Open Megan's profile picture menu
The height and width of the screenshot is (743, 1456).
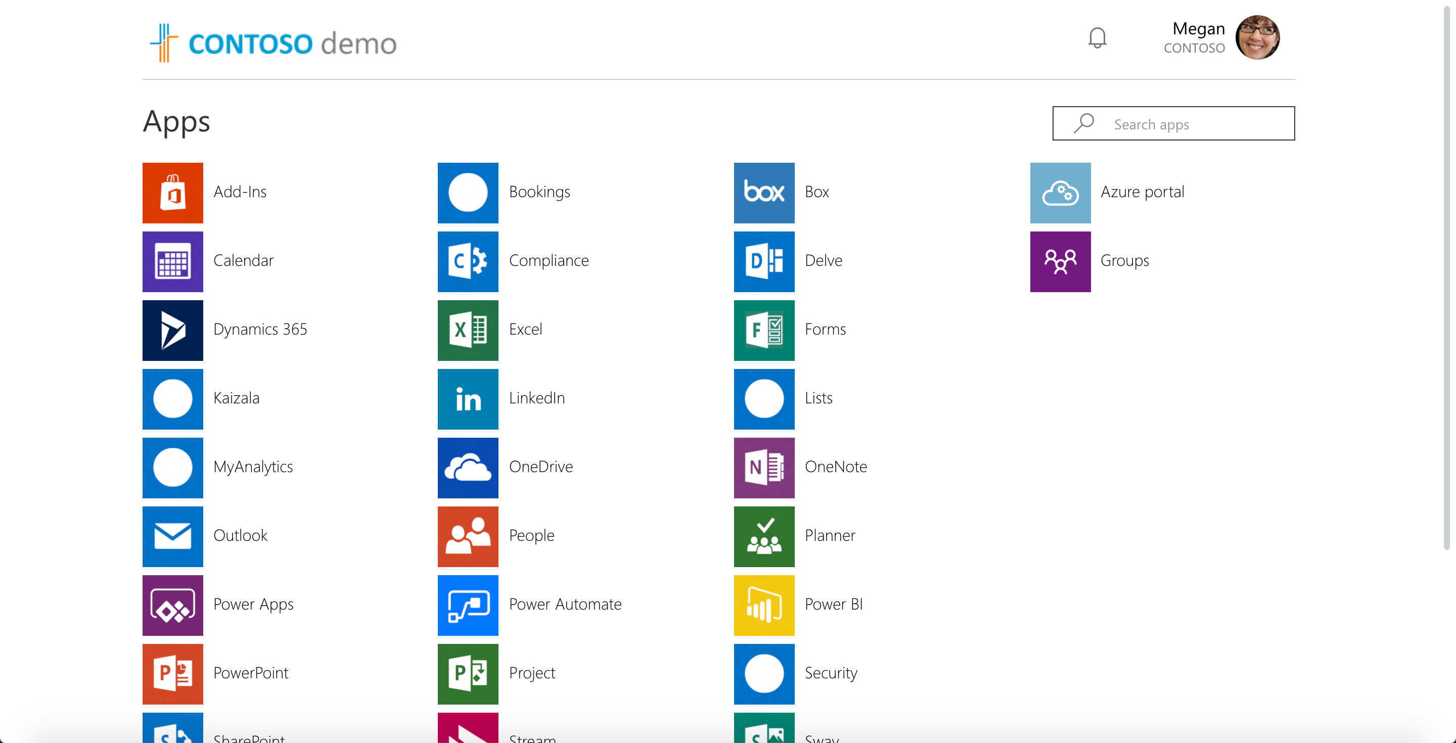pyautogui.click(x=1257, y=37)
